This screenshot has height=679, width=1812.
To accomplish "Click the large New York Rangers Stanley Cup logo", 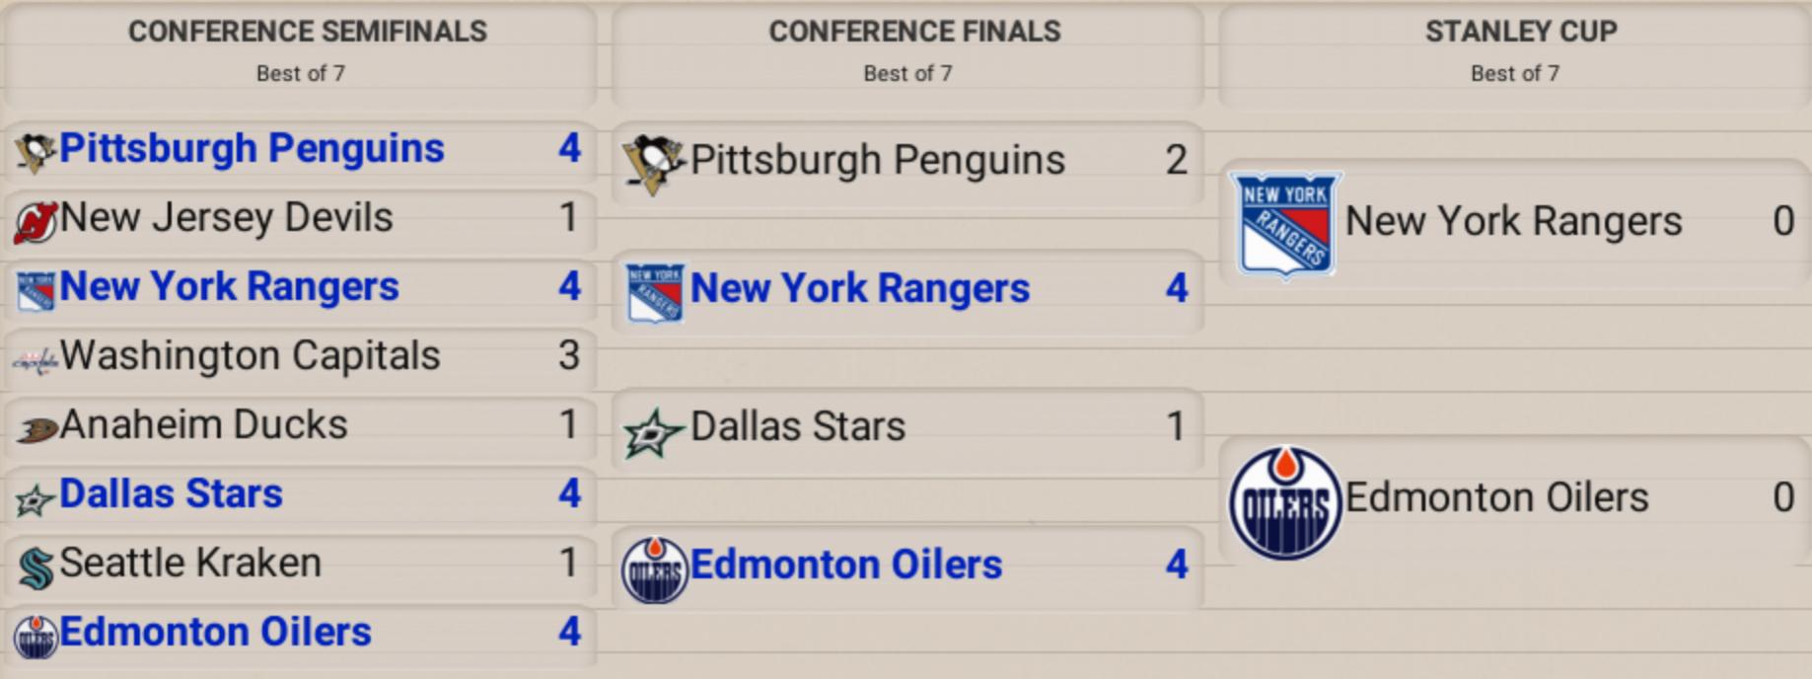I will point(1285,225).
